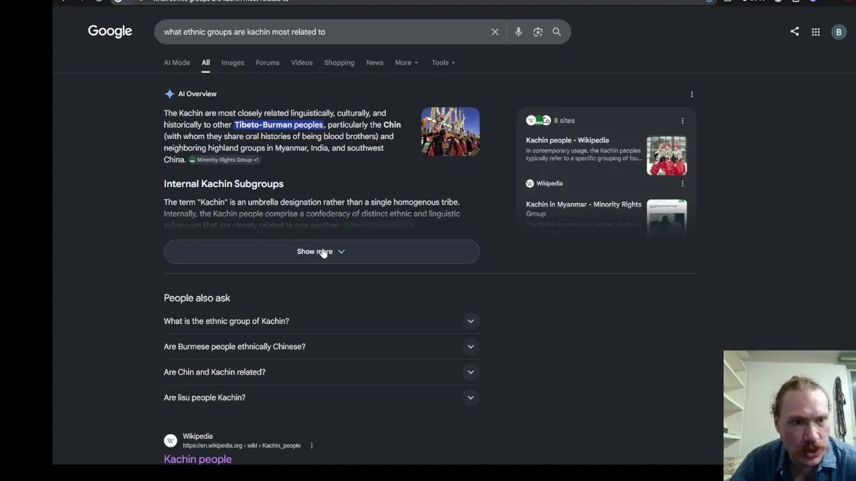This screenshot has height=481, width=856.
Task: Expand 'Are Chin and Kachin related?'
Action: coord(322,372)
